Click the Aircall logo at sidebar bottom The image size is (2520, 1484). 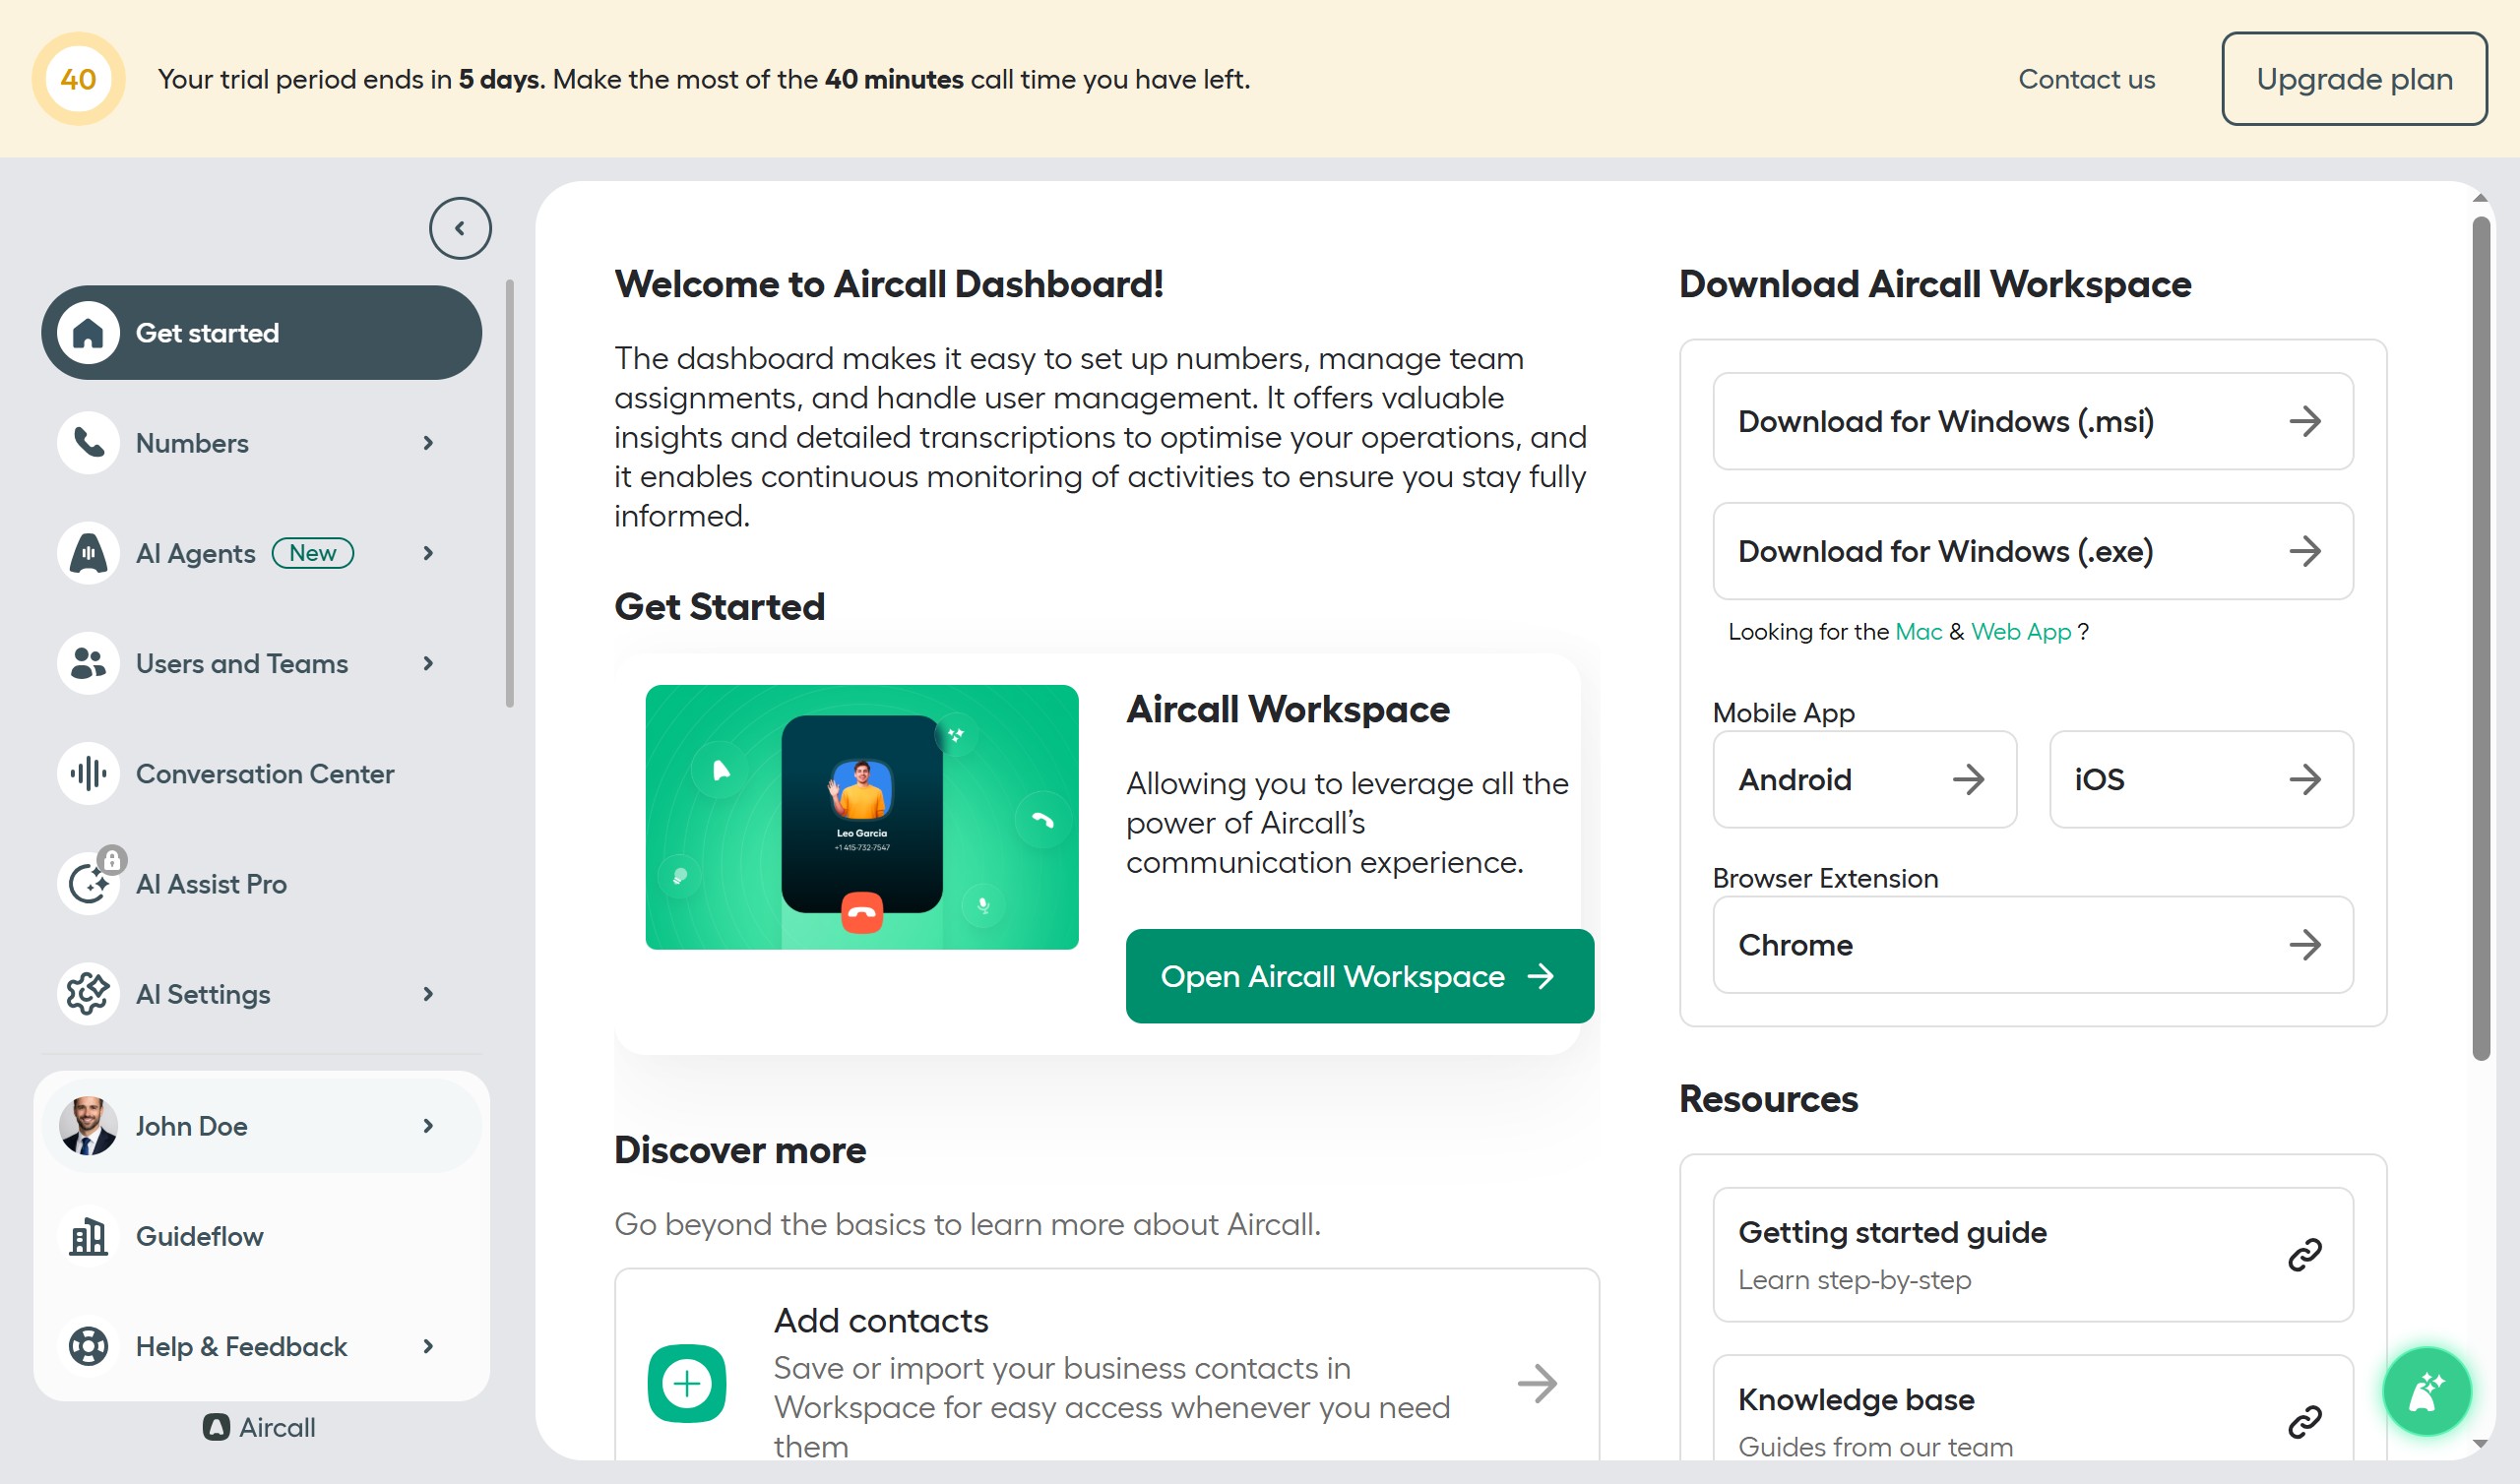[259, 1427]
